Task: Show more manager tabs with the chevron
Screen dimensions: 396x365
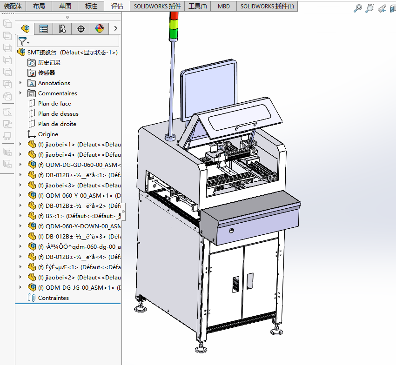Action: 115,29
